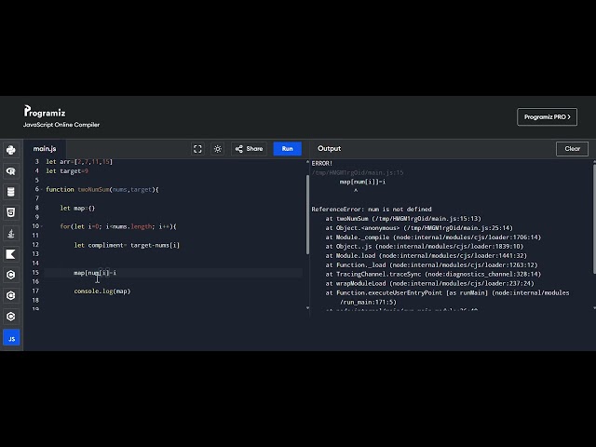Run the JavaScript code

click(288, 149)
